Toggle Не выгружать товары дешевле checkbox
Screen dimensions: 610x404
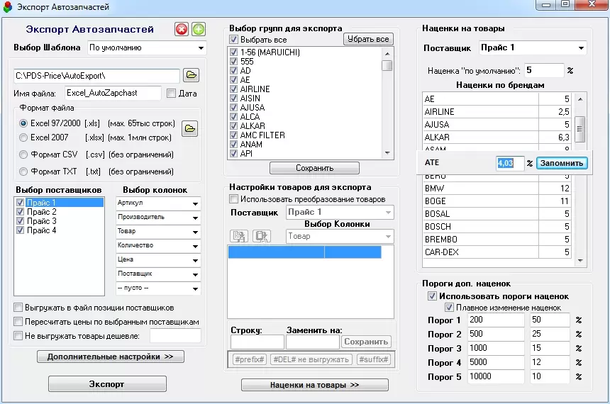point(18,335)
